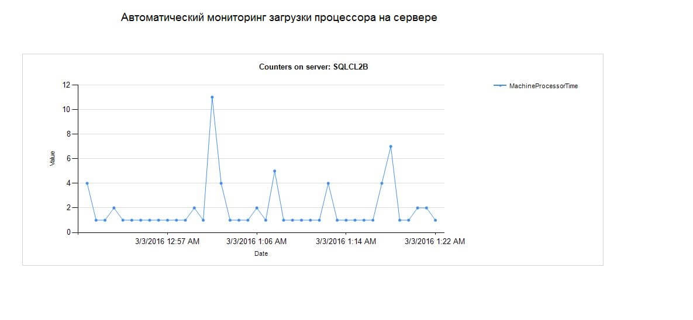The height and width of the screenshot is (320, 693).
Task: Select the "3/3/2016 1:22 AM" axis label
Action: pyautogui.click(x=435, y=241)
